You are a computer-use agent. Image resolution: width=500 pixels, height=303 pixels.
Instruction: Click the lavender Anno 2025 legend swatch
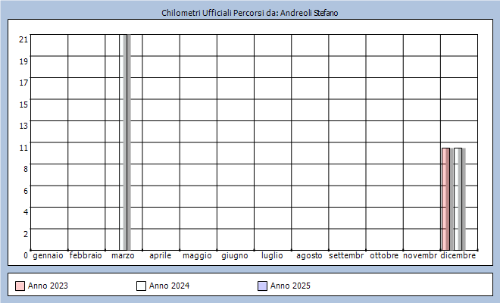262,286
